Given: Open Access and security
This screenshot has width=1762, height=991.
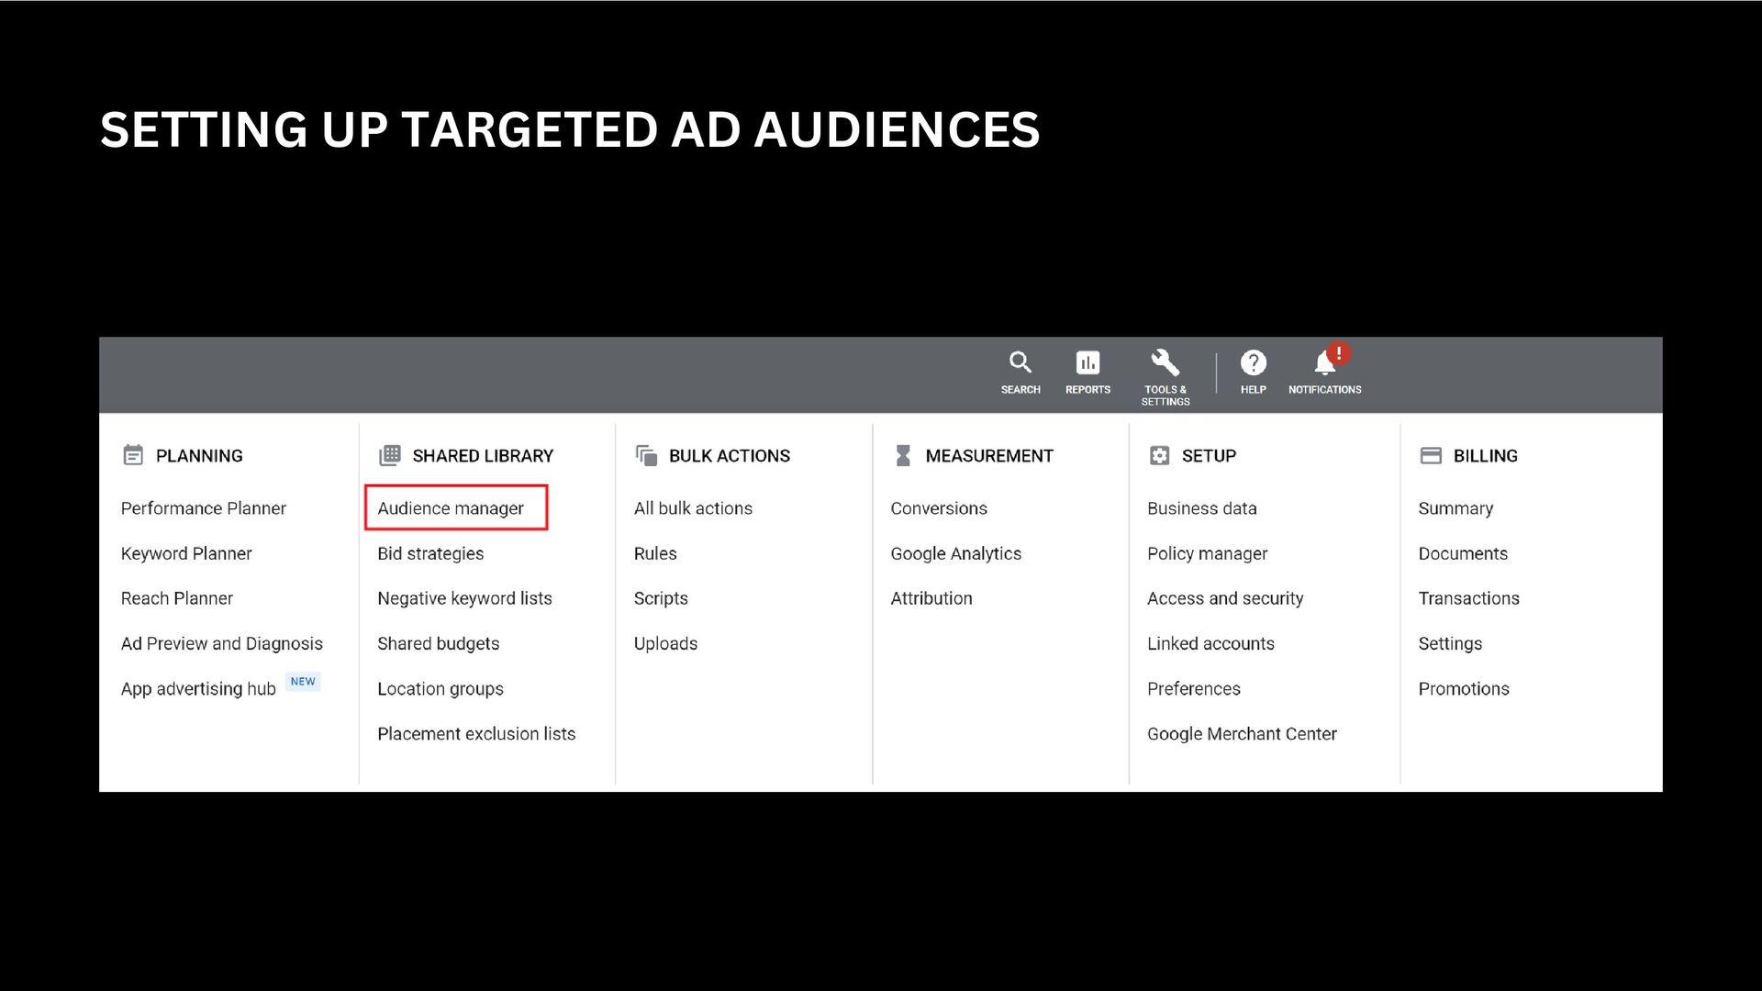Looking at the screenshot, I should [x=1225, y=598].
